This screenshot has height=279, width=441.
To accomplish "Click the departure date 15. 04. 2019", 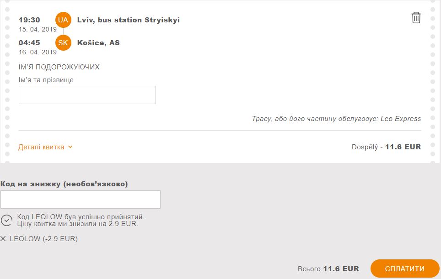I will 38,29.
